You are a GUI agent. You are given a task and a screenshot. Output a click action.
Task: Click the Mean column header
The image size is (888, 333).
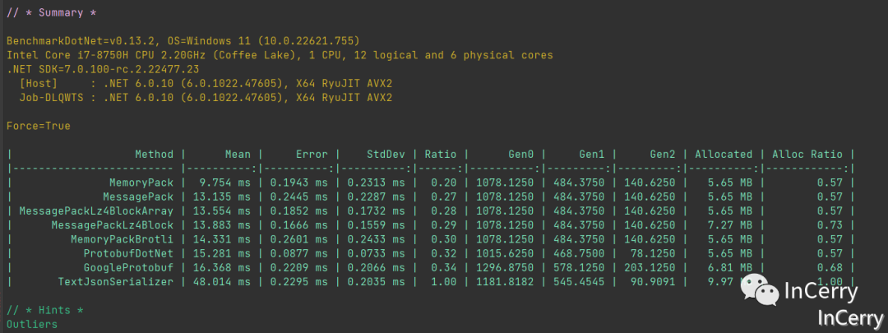pos(238,155)
